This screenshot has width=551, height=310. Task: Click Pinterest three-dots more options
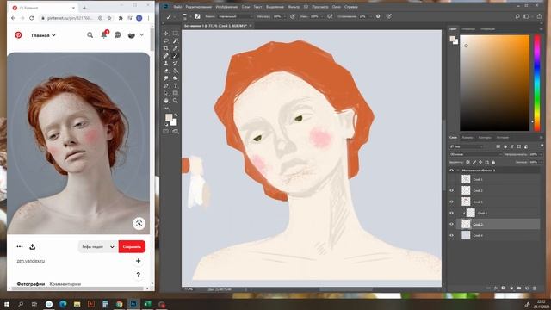tap(20, 247)
